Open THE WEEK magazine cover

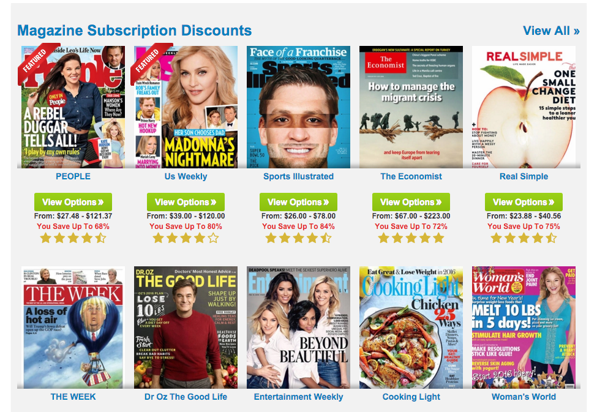coord(73,328)
